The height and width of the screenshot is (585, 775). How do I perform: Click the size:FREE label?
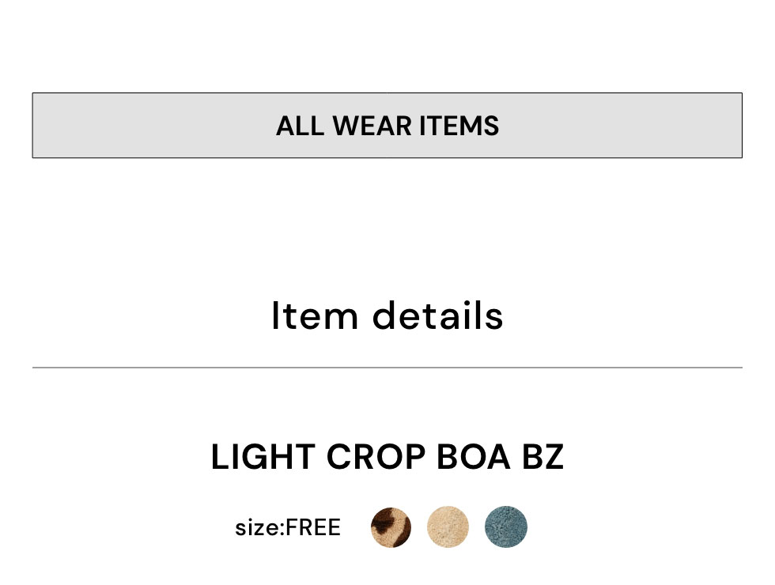tap(288, 527)
